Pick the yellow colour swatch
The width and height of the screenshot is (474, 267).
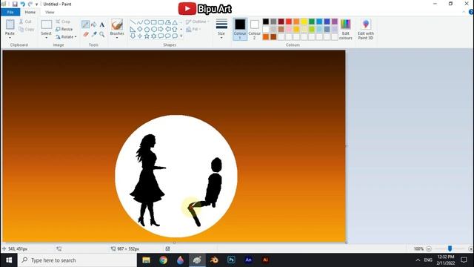(x=304, y=22)
